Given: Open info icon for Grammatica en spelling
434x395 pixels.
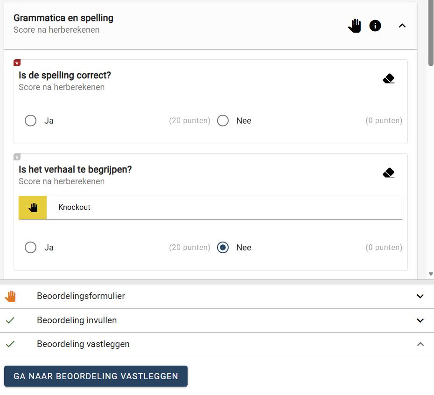Looking at the screenshot, I should click(375, 26).
